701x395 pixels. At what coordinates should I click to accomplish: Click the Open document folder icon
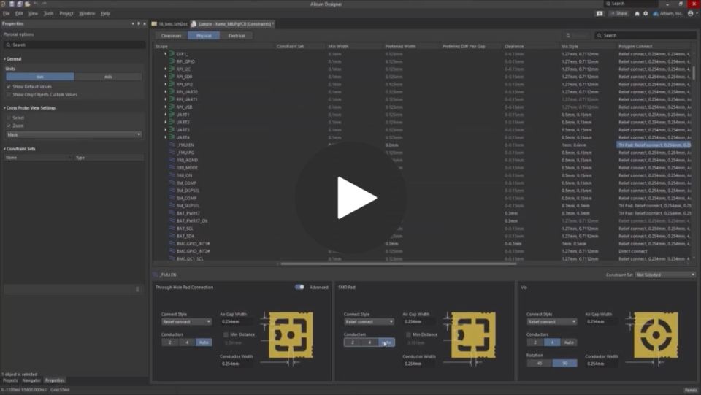(28, 4)
